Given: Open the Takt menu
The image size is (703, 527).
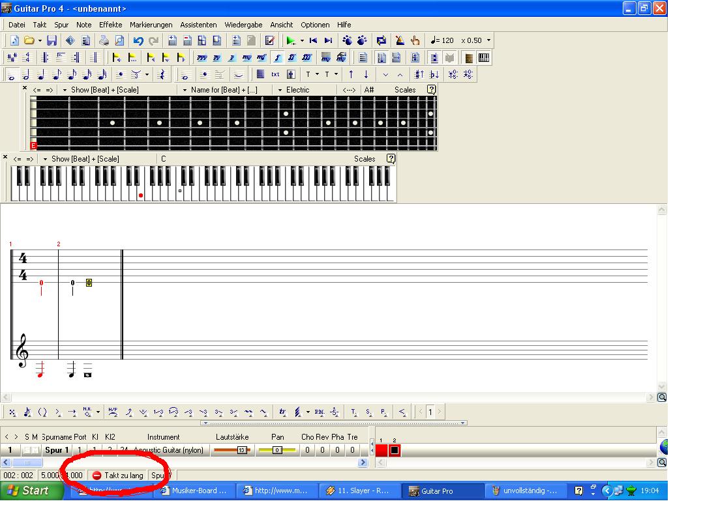Looking at the screenshot, I should tap(39, 25).
